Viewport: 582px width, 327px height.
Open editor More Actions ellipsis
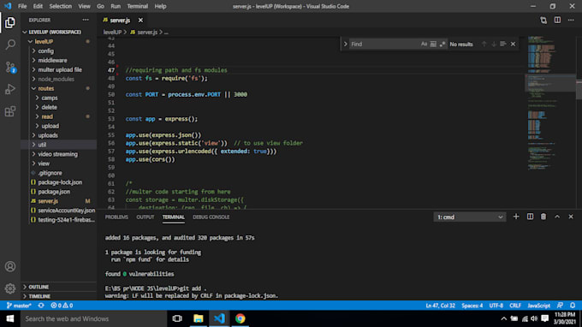pyautogui.click(x=571, y=20)
